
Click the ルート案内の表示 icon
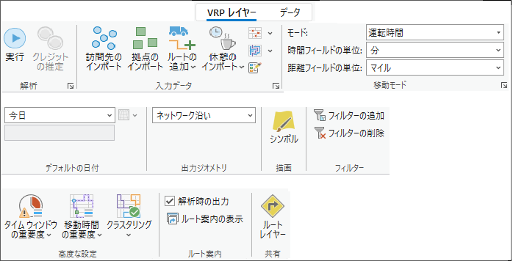172,219
